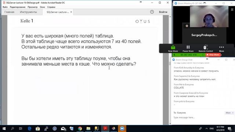Click chat message 'и это может влиять на план'

click(x=189, y=96)
